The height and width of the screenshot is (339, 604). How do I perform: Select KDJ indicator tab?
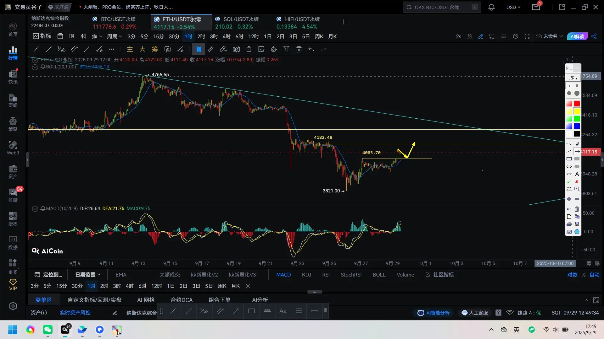click(x=306, y=275)
